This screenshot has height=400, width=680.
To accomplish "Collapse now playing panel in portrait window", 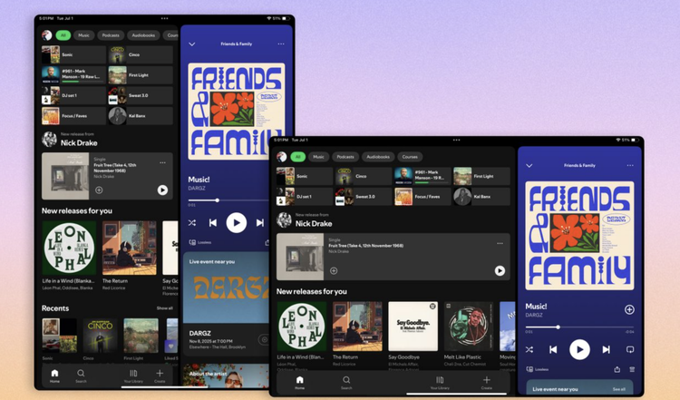I will [191, 44].
